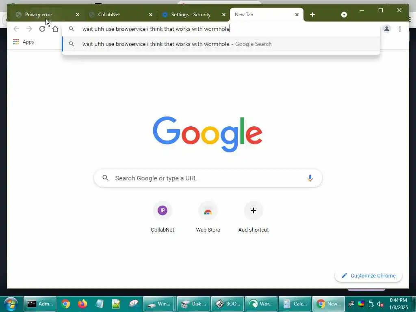Viewport: 416px width, 312px height.
Task: Switch to the New... Chrome taskbar window
Action: point(329,304)
